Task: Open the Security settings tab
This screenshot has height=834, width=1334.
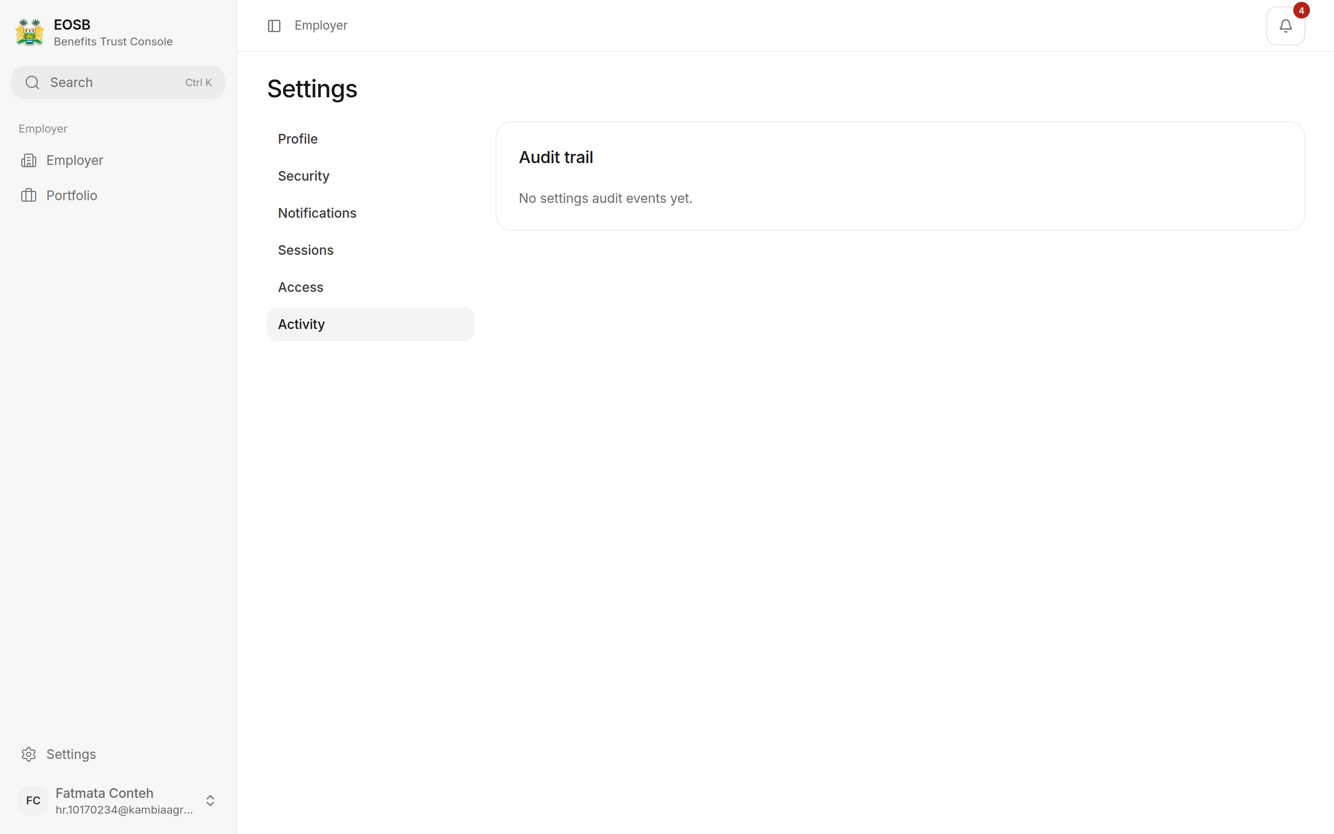Action: tap(371, 176)
